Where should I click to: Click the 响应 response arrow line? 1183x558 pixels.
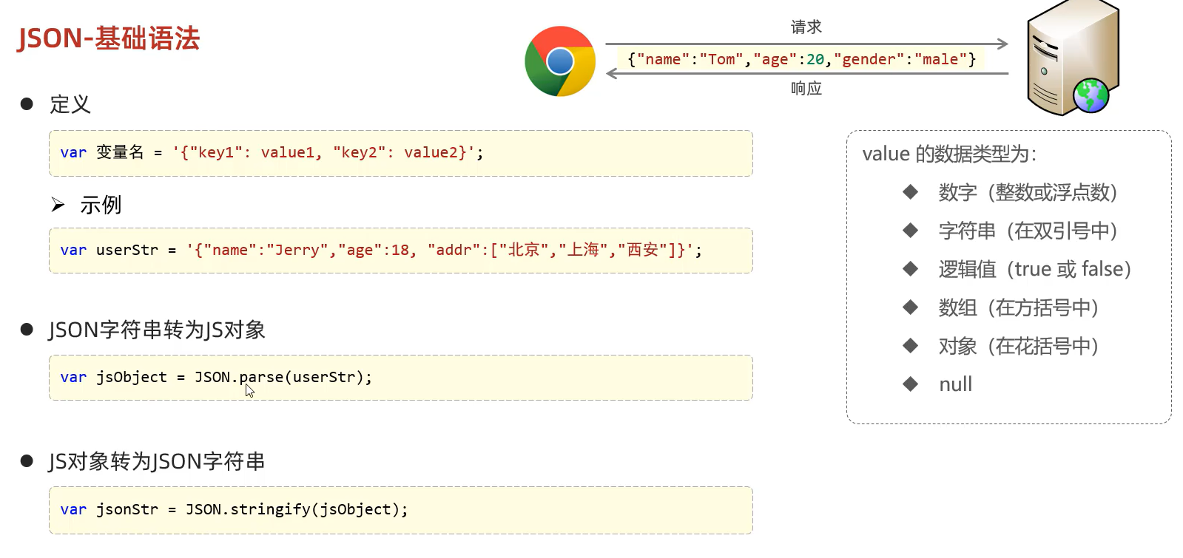click(x=806, y=73)
